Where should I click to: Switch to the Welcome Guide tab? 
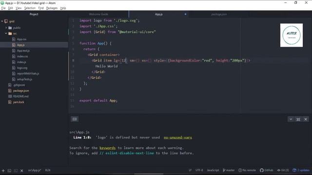98,14
